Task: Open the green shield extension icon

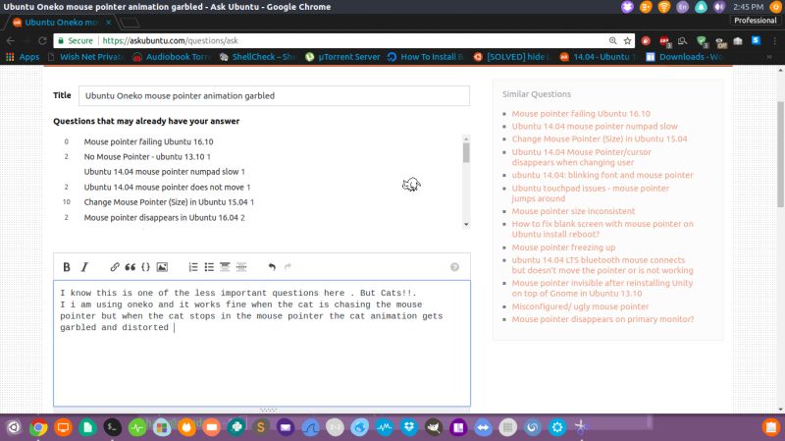Action: tap(702, 41)
